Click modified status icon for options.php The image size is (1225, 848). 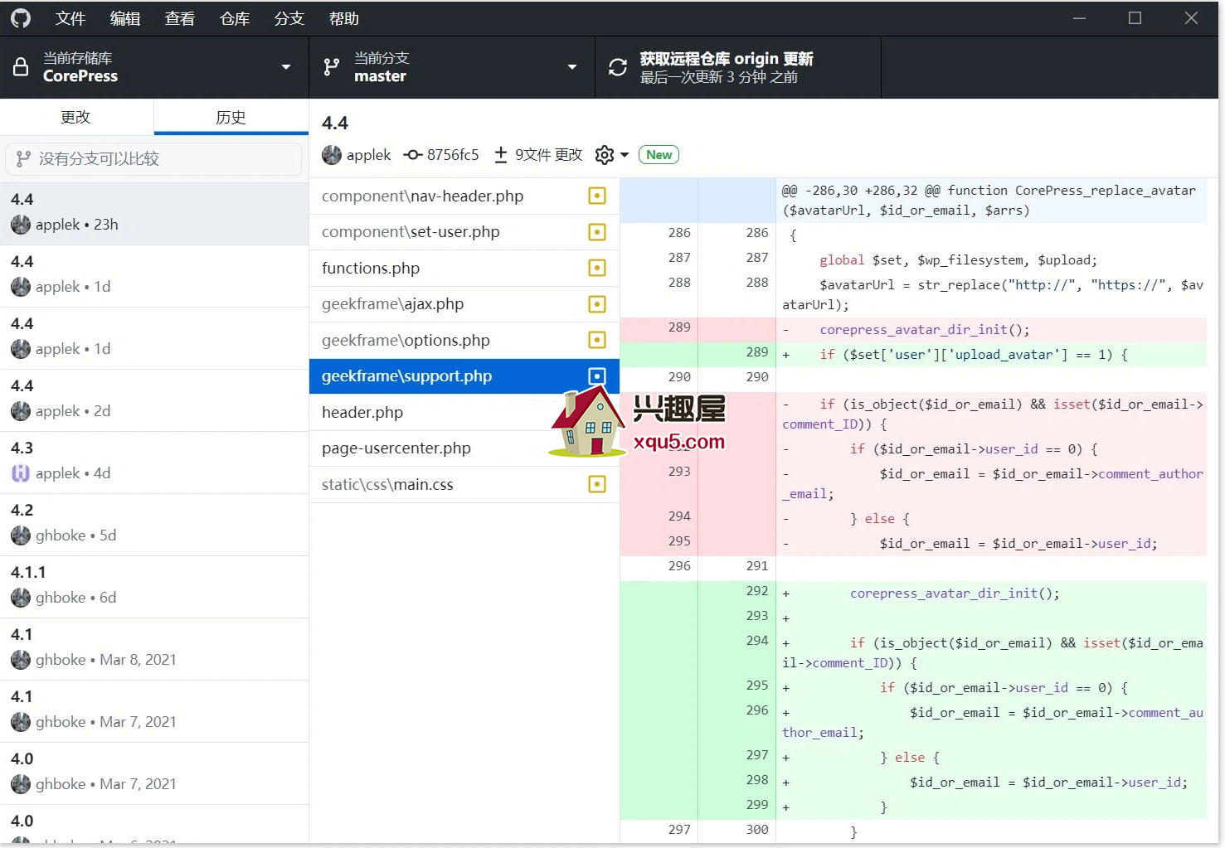tap(597, 340)
